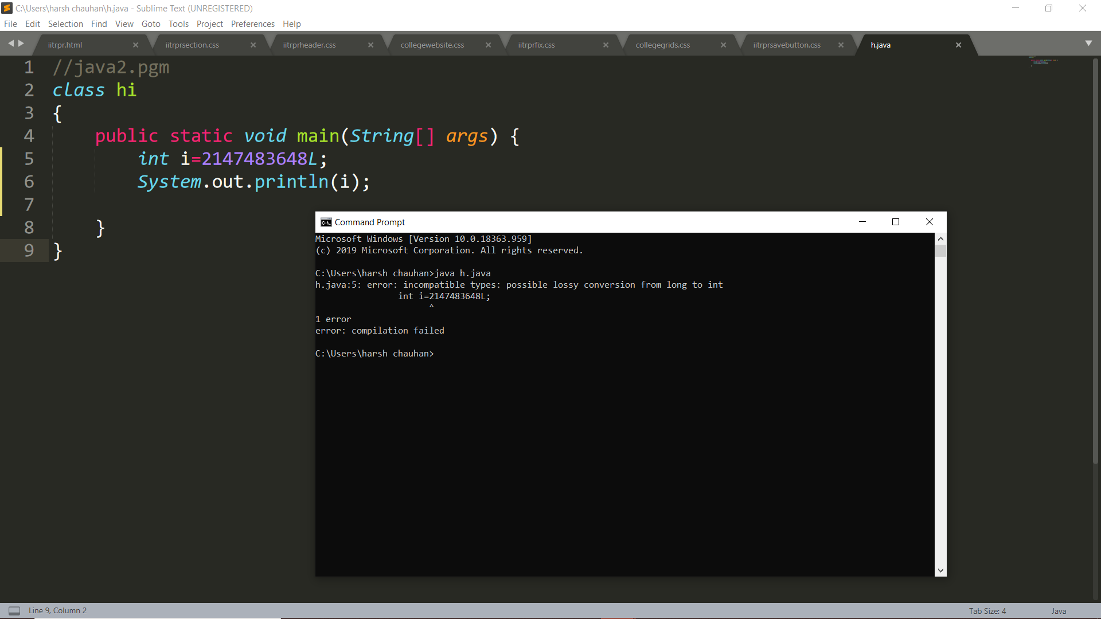The height and width of the screenshot is (619, 1101).
Task: Click the Sublime Text logo icon
Action: (x=7, y=8)
